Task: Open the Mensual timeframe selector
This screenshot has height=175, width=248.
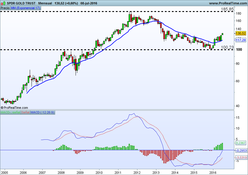Action: 45,3
